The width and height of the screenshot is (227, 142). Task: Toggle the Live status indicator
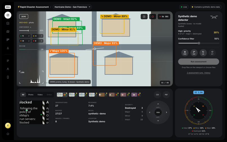pyautogui.click(x=184, y=7)
